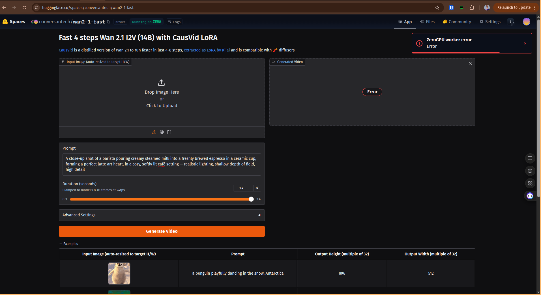Switch to the Files tab

coord(427,22)
